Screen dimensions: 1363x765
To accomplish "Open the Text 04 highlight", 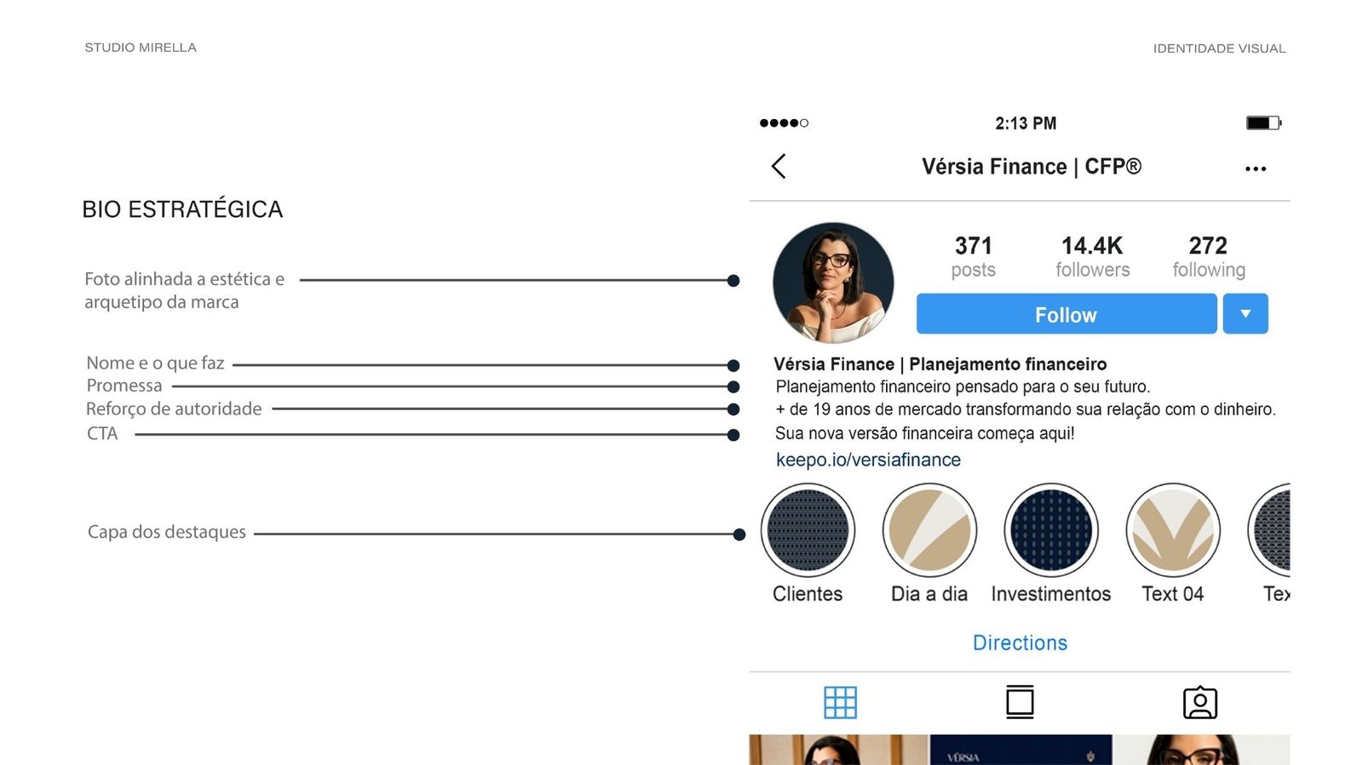I will click(1173, 530).
